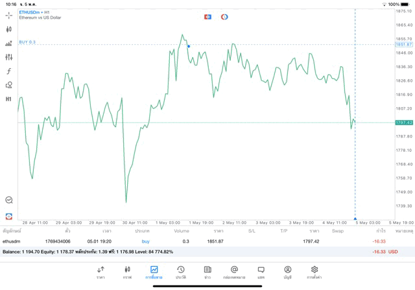The height and width of the screenshot is (290, 415).
Task: Open the objects (f) tool
Action: click(8, 71)
